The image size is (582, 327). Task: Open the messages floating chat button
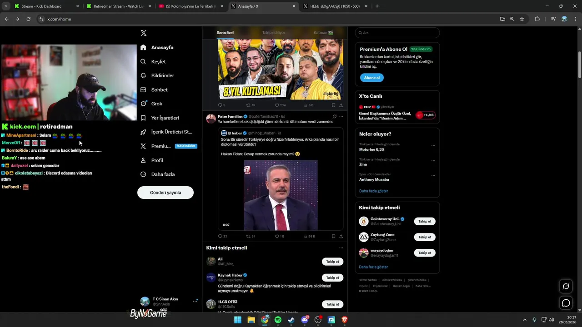(x=566, y=303)
